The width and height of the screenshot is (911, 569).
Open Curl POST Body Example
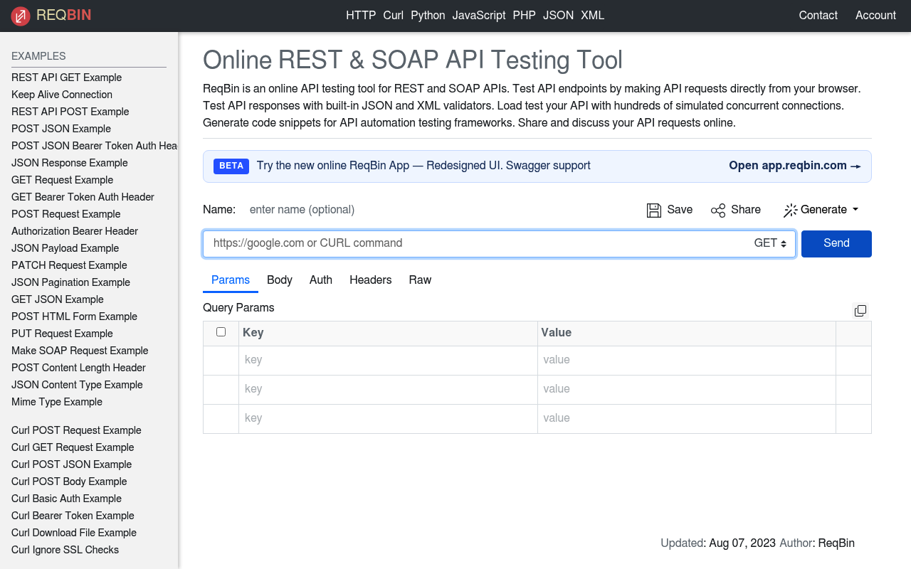pyautogui.click(x=69, y=482)
